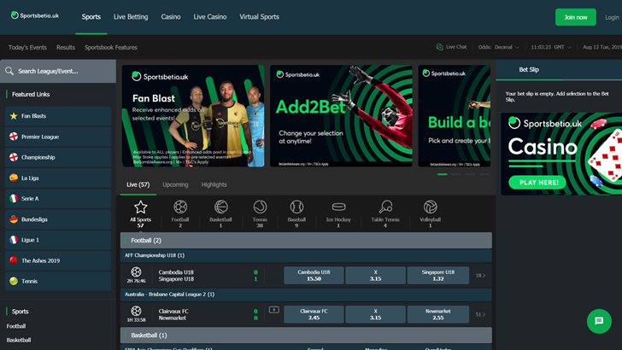Click the Bundesliga Germany flag icon
Image resolution: width=622 pixels, height=350 pixels.
14,219
